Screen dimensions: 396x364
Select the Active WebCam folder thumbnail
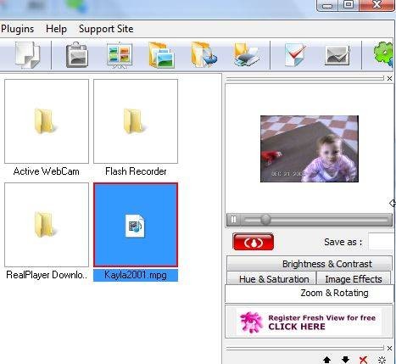[47, 121]
